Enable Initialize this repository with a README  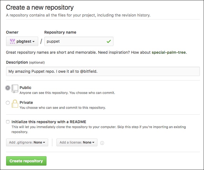click(x=8, y=122)
